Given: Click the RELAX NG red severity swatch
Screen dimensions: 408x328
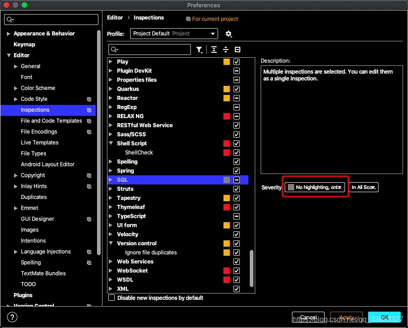Looking at the screenshot, I should pos(227,116).
